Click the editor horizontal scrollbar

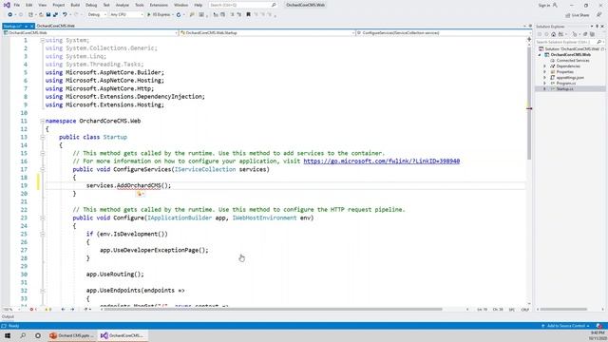tap(272, 310)
